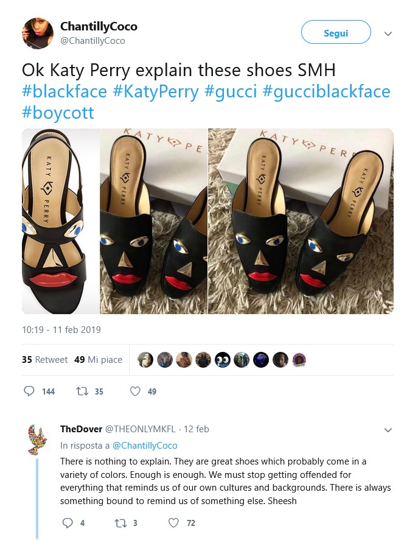Open the reply composer on ChantillyCoco's tweet
The image size is (418, 540).
(29, 391)
